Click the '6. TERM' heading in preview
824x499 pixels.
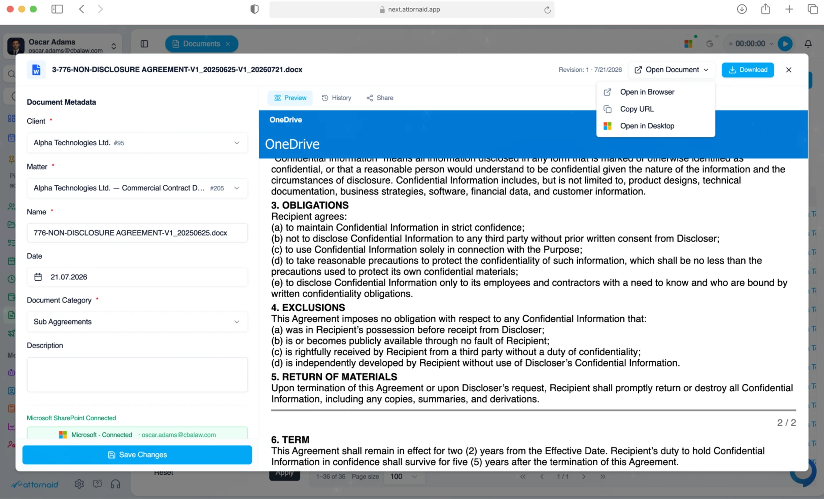(x=290, y=440)
